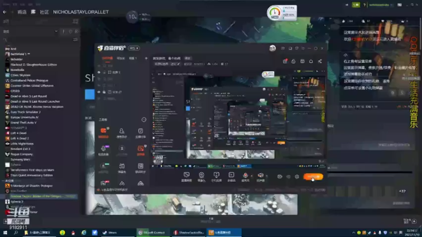The width and height of the screenshot is (422, 237).
Task: Collapse the 未分类 category in Steam library
Action: click(x=8, y=181)
